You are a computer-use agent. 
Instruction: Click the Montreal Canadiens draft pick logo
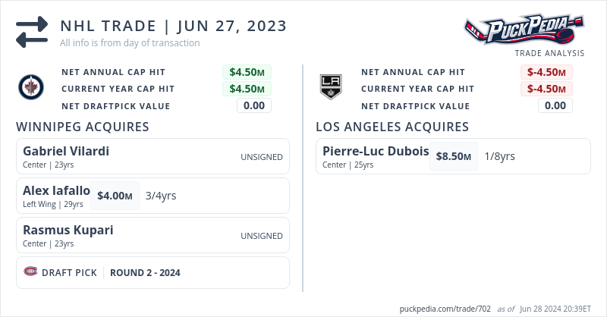point(30,271)
